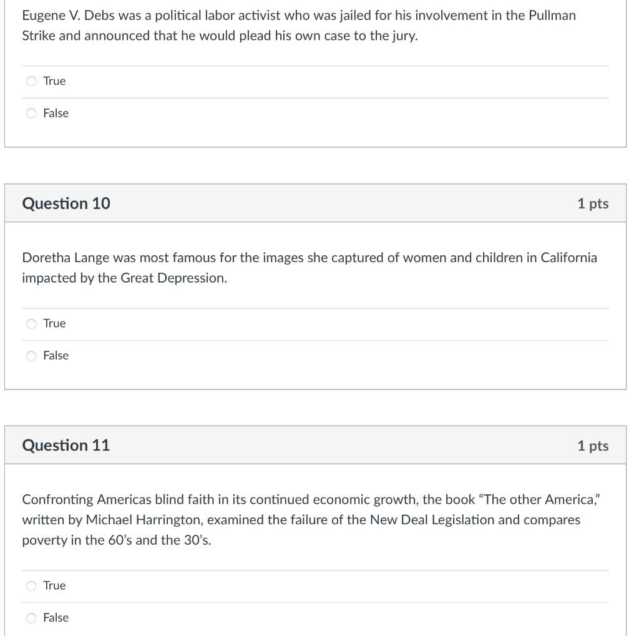This screenshot has width=639, height=636.
Task: Click the 'True' label text for Doretha Lange statement
Action: pyautogui.click(x=54, y=323)
